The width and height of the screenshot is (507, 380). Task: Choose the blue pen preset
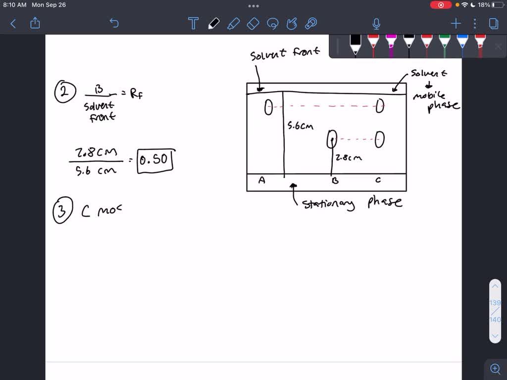tap(462, 46)
